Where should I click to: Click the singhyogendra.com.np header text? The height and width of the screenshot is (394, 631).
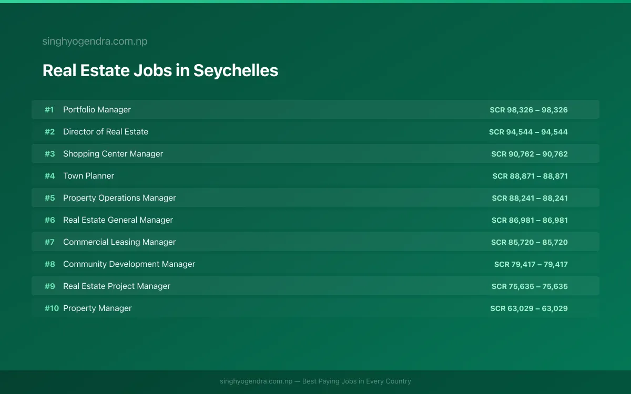click(x=95, y=41)
